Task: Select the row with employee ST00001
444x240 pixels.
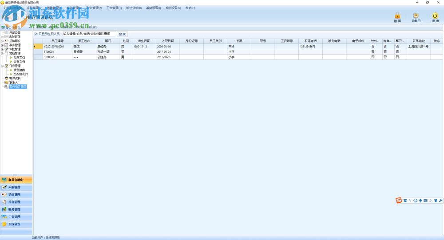Action: [238, 52]
